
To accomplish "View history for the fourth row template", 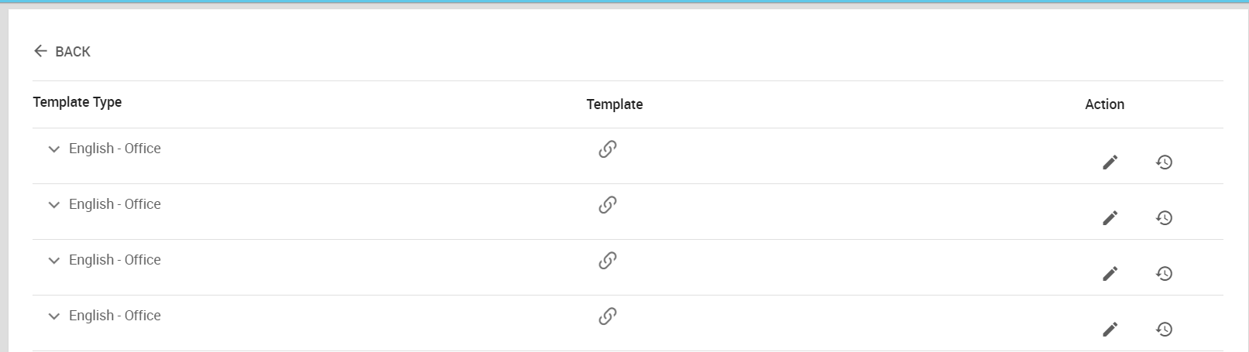I will coord(1164,329).
